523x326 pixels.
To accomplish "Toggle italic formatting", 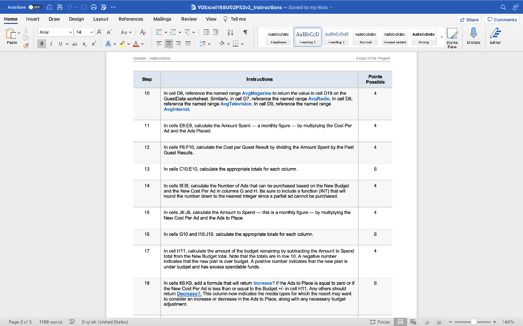I will click(x=51, y=44).
